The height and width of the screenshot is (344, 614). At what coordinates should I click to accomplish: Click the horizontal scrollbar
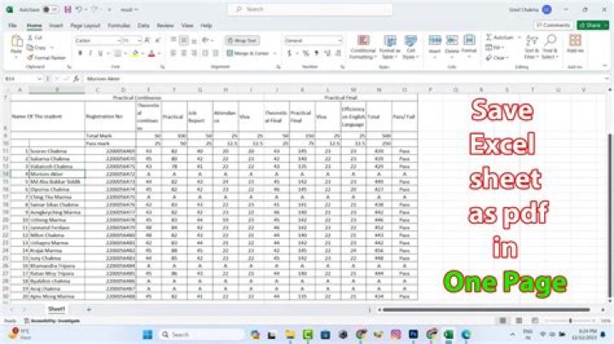tap(486, 310)
